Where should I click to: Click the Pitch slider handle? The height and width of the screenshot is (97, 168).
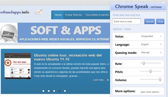tap(150, 71)
